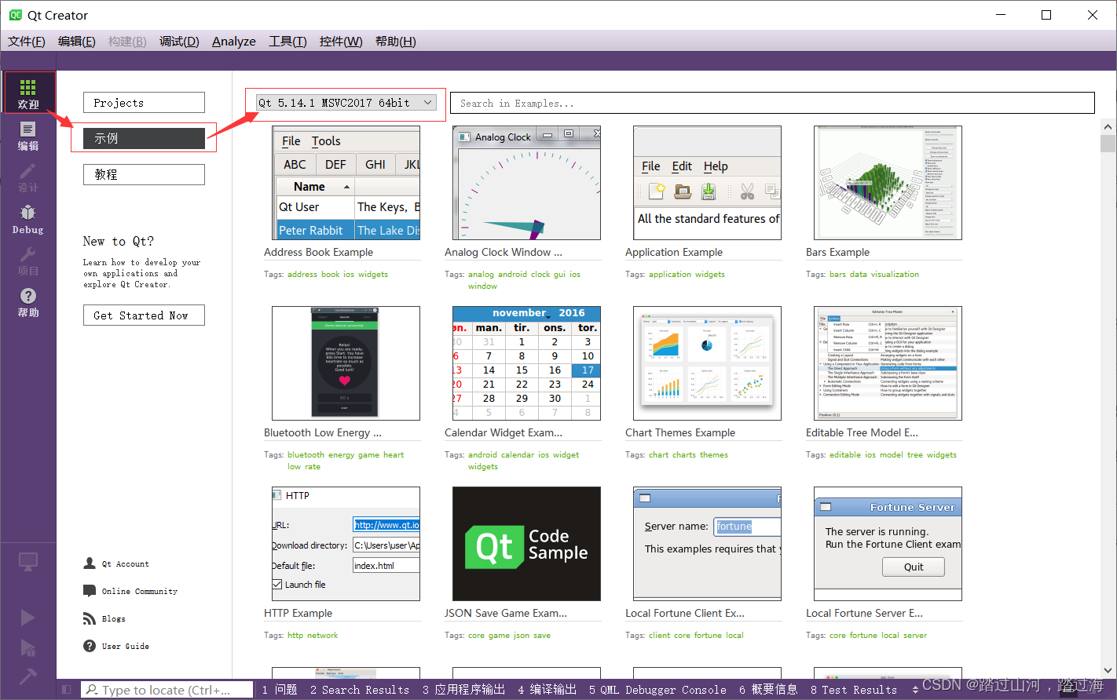
Task: Click the 'address' tag of Address Book Example
Action: pos(302,275)
